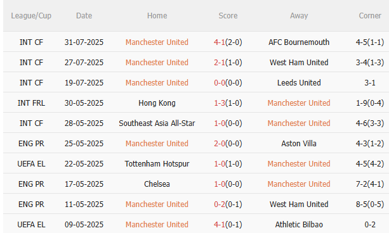Open the 4-1(2-0) score versus Bournemouth

(228, 42)
